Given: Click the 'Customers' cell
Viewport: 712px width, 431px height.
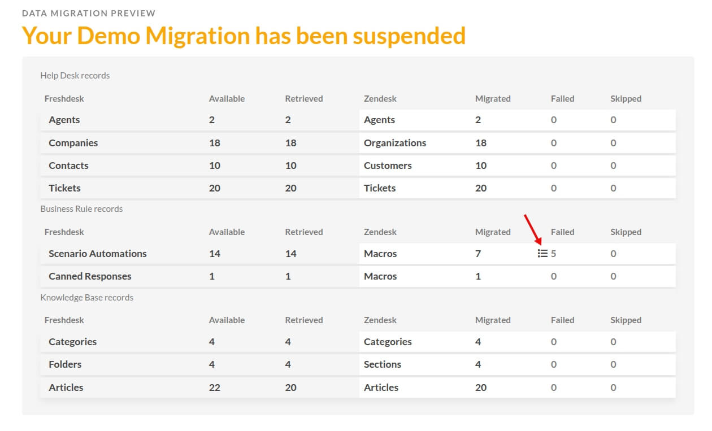Looking at the screenshot, I should click(388, 166).
